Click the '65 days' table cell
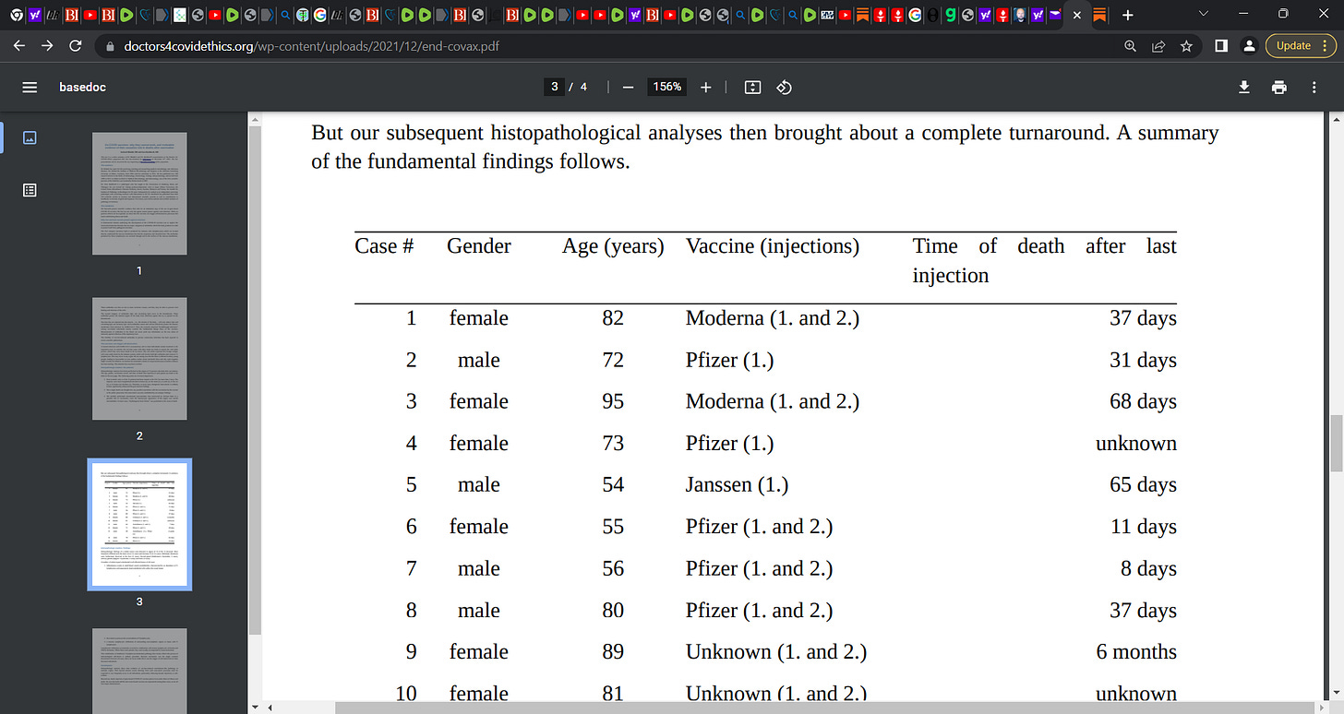The height and width of the screenshot is (714, 1344). click(1143, 484)
